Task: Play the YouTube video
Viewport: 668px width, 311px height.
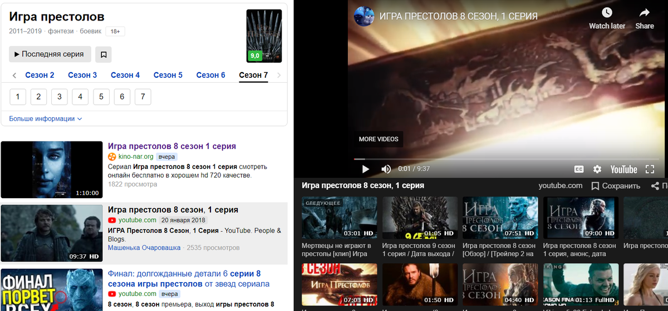Action: (365, 169)
